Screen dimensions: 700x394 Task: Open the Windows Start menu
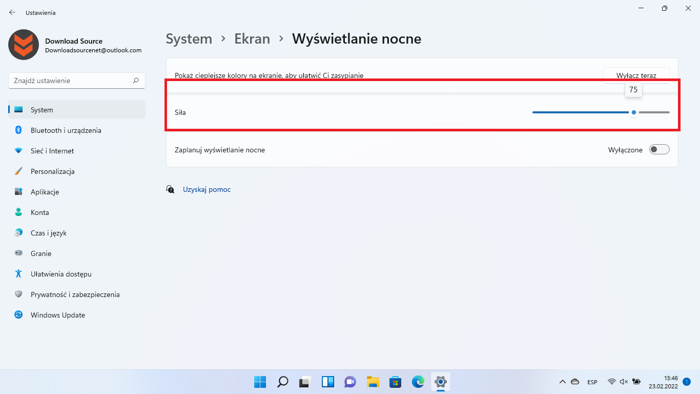click(260, 382)
